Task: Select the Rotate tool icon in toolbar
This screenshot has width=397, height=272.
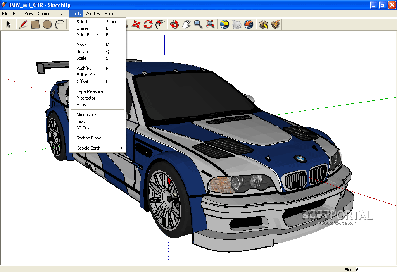Action: 148,24
